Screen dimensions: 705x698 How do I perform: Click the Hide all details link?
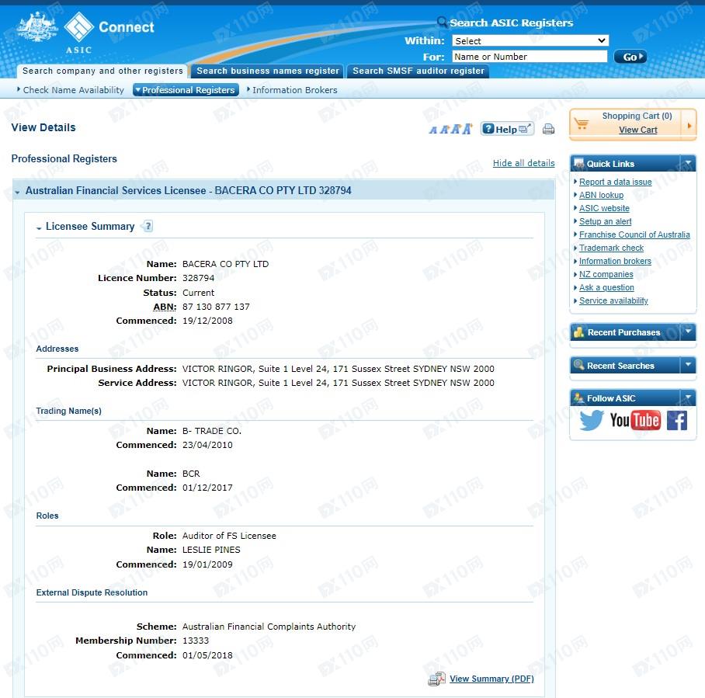[523, 163]
